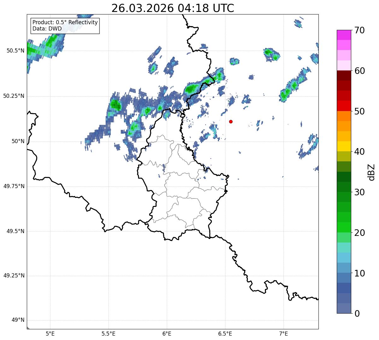
Task: Click the longitude label 6.5°E
Action: (x=225, y=333)
